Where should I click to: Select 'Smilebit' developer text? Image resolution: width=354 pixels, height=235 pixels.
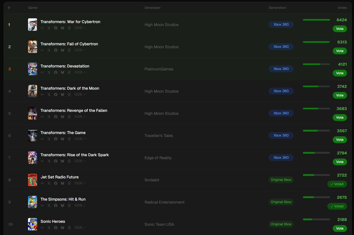click(152, 180)
